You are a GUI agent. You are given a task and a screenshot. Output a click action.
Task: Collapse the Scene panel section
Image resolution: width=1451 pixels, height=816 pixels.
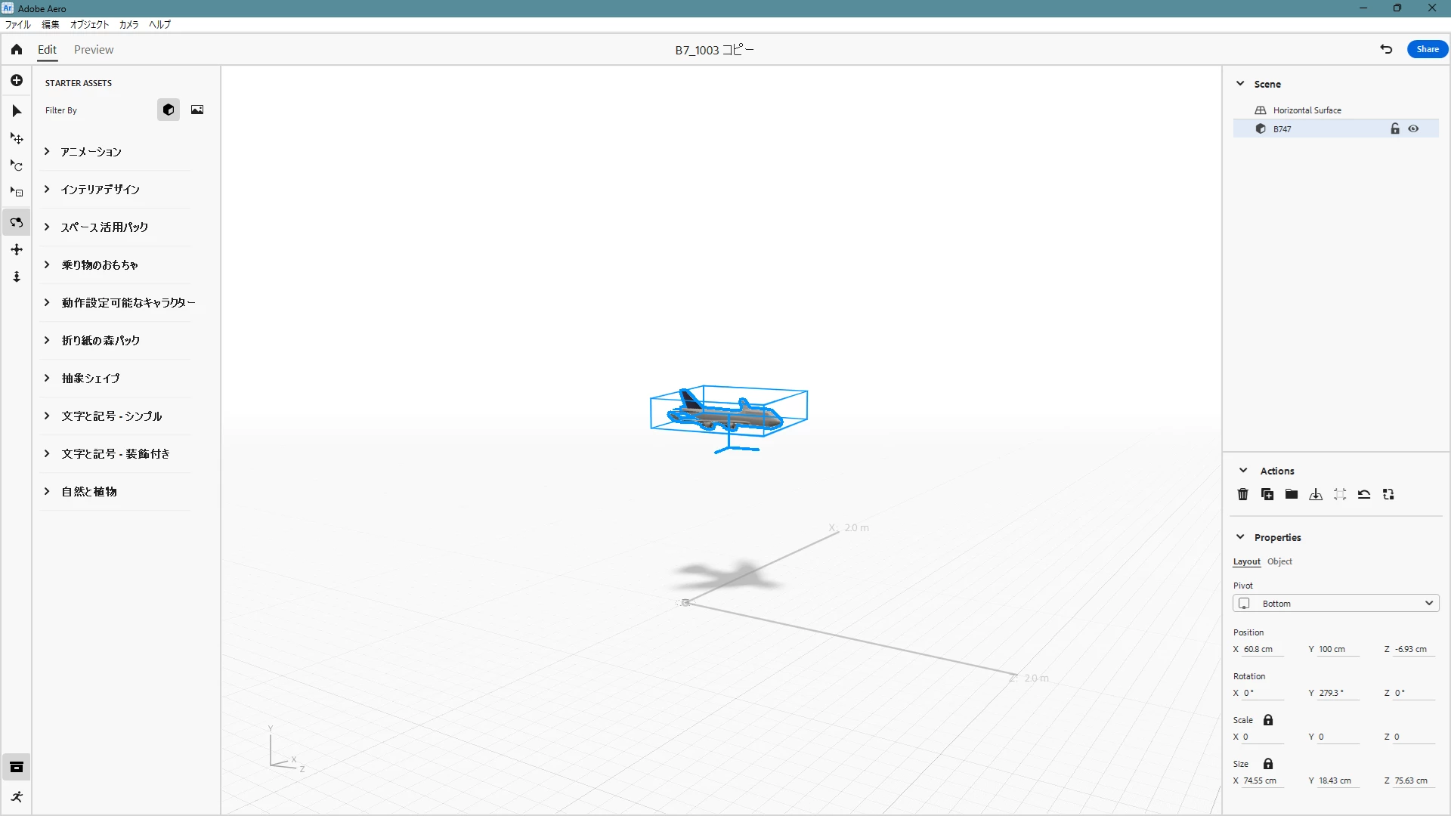coord(1240,84)
